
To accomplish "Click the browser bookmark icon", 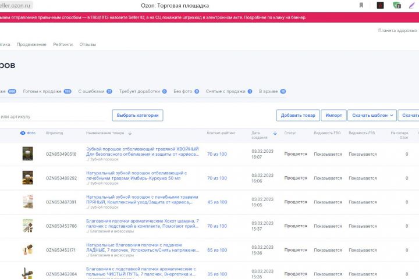I will click(361, 5).
